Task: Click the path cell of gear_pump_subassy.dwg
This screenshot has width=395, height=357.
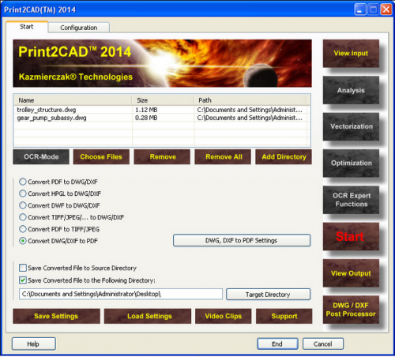Action: (x=250, y=118)
